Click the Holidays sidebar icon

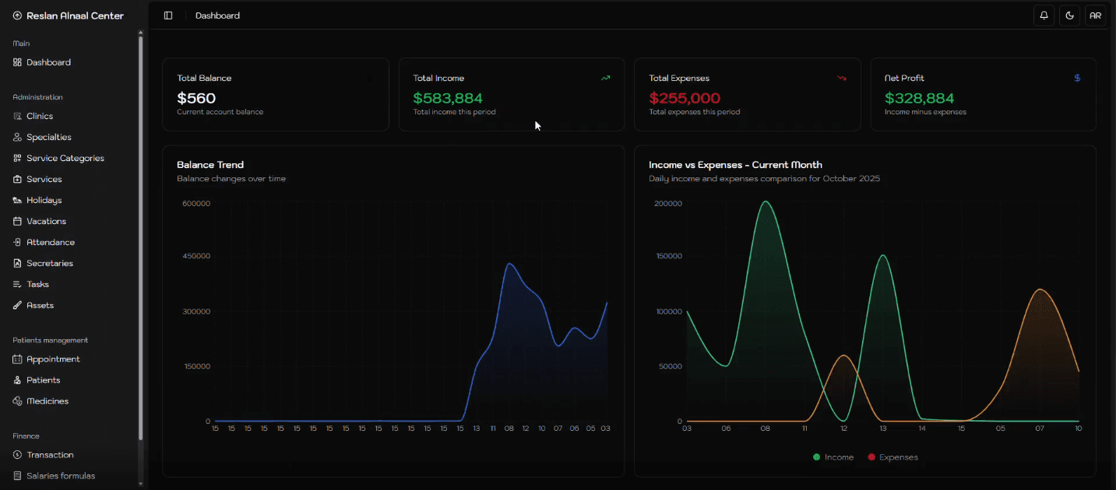17,200
